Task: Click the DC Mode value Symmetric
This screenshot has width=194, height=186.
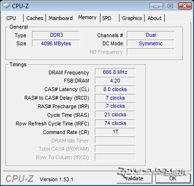Action: tap(151, 43)
